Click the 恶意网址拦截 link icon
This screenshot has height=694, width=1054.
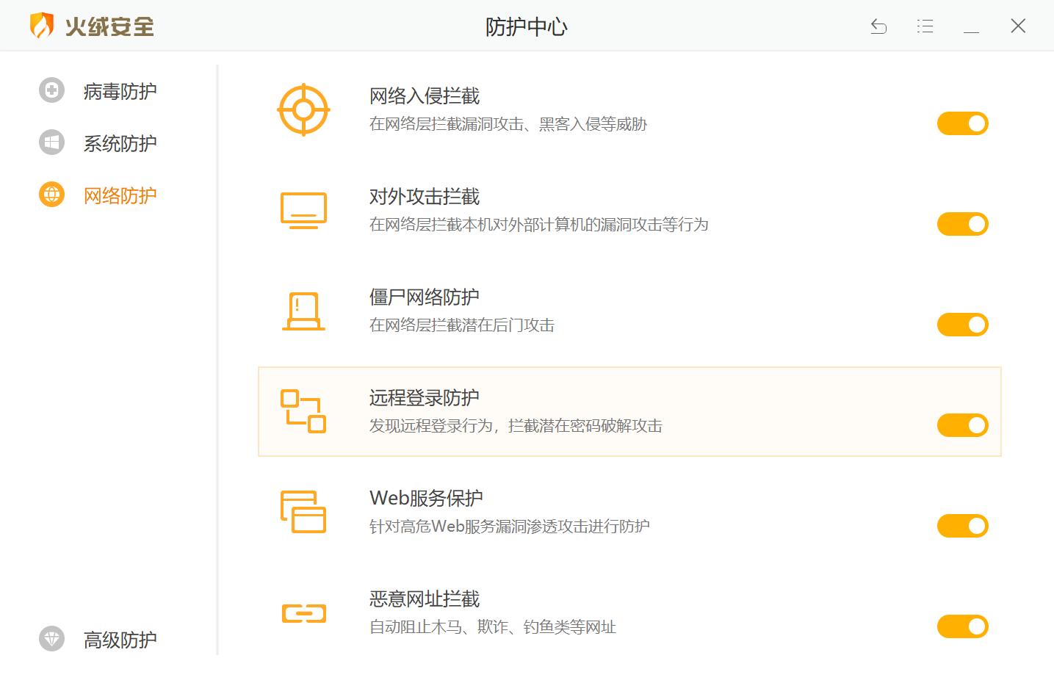pyautogui.click(x=303, y=612)
